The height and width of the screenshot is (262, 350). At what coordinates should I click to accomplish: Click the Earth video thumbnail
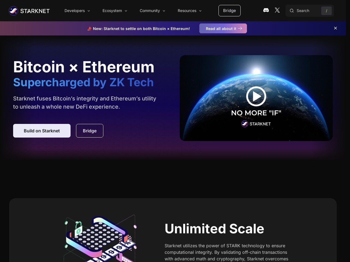tap(256, 98)
